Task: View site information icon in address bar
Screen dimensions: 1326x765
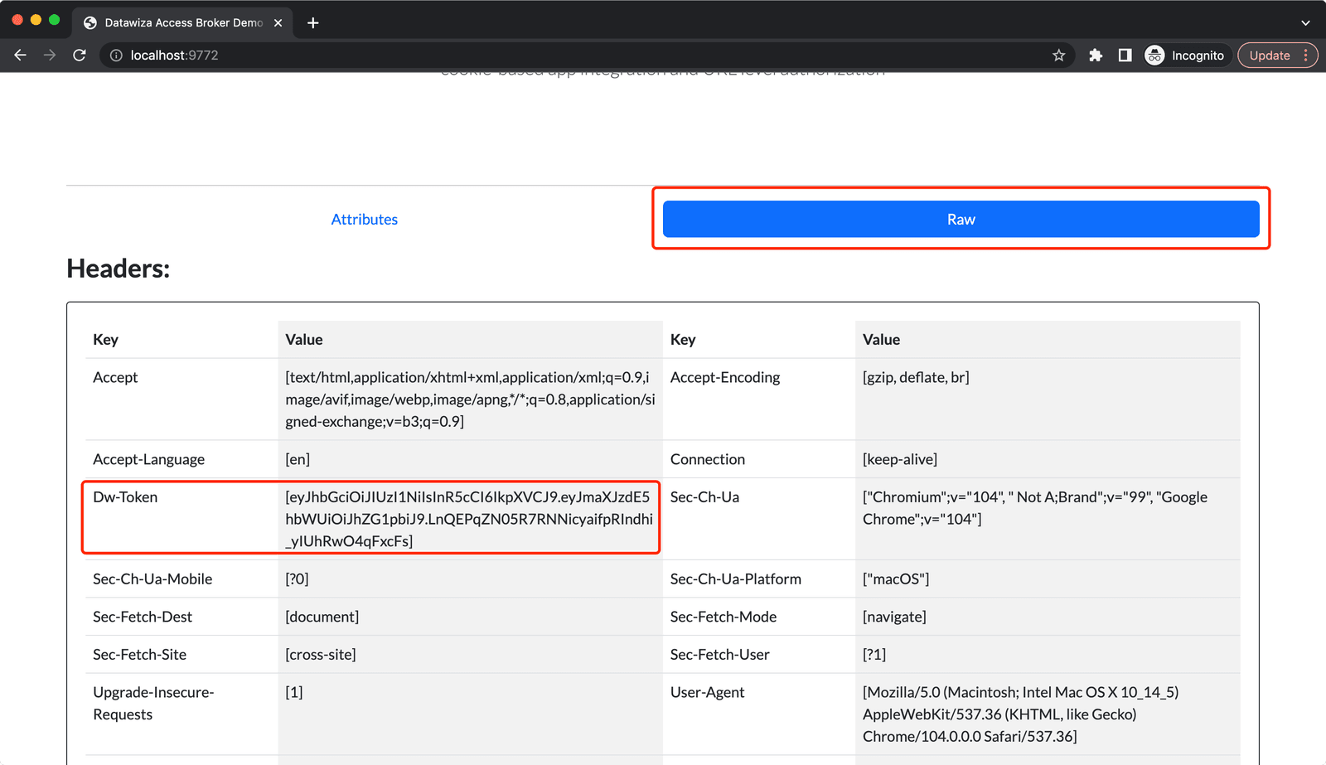Action: point(116,56)
